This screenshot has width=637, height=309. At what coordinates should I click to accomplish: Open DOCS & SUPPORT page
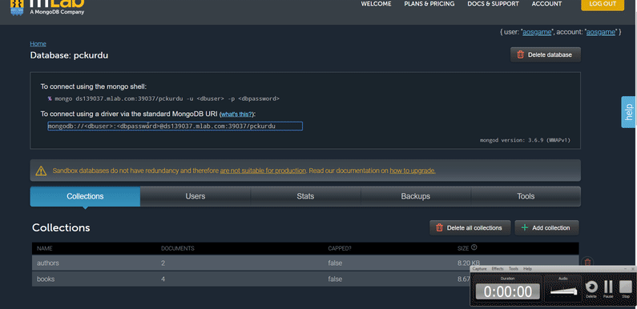point(494,4)
